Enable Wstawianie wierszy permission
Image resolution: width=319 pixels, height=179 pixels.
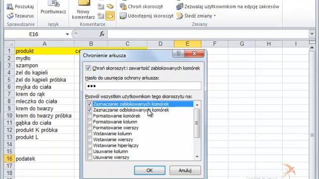point(89,139)
